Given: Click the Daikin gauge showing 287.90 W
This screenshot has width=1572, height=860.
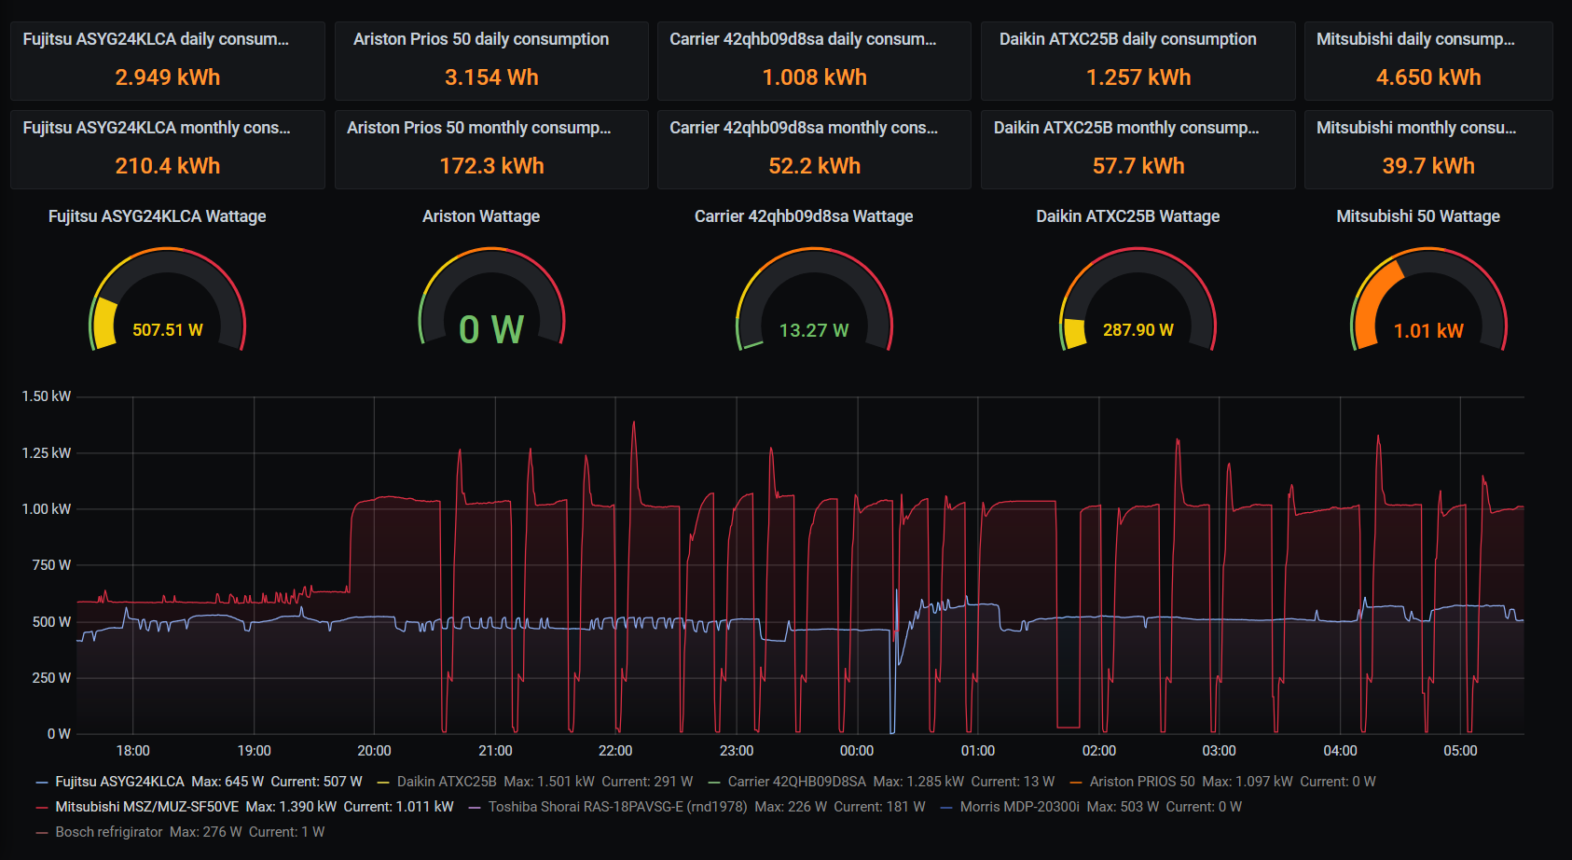Looking at the screenshot, I should coord(1138,300).
